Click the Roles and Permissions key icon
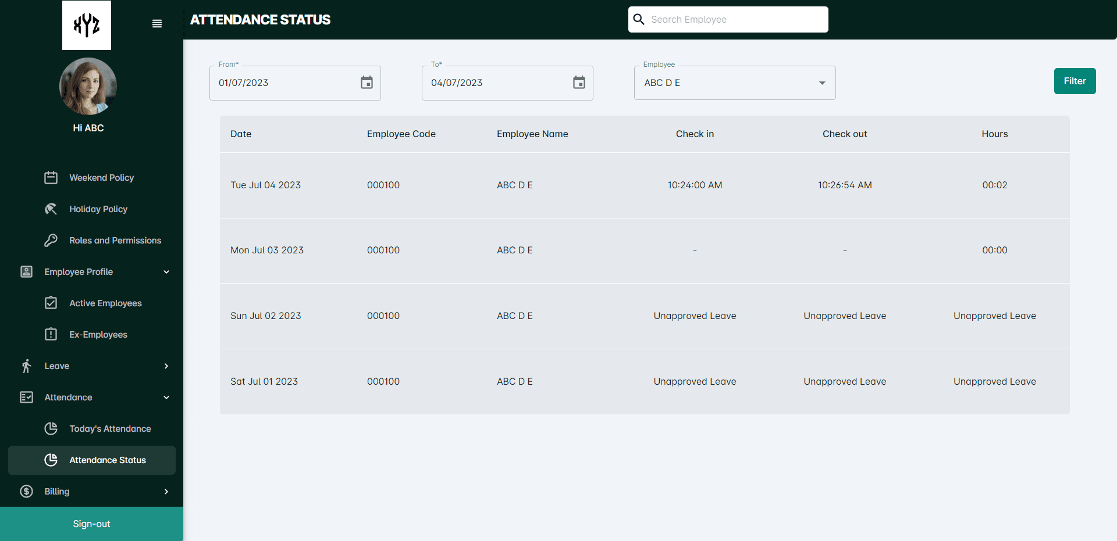The width and height of the screenshot is (1117, 541). coord(51,241)
